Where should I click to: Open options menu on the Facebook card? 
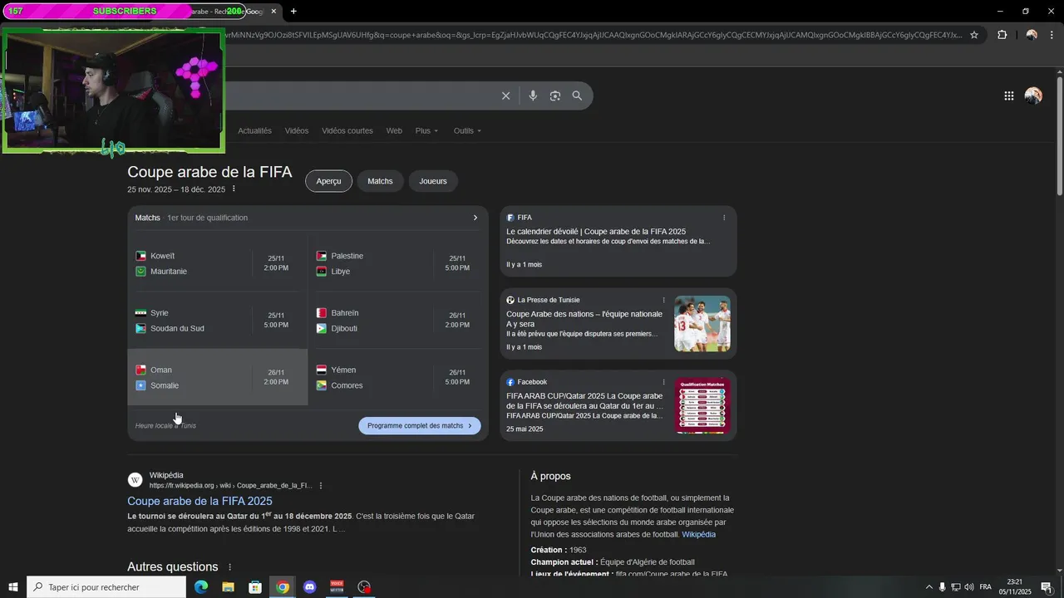point(663,382)
